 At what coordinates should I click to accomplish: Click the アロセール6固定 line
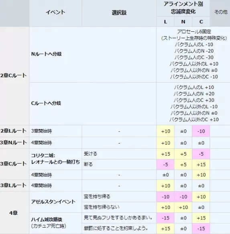[x=194, y=32]
